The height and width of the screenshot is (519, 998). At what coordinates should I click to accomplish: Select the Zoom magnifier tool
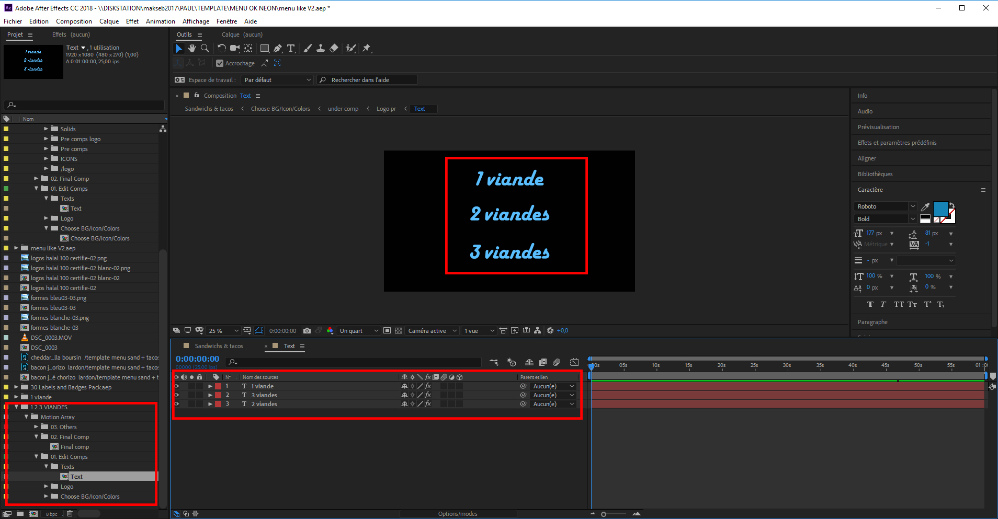coord(205,48)
